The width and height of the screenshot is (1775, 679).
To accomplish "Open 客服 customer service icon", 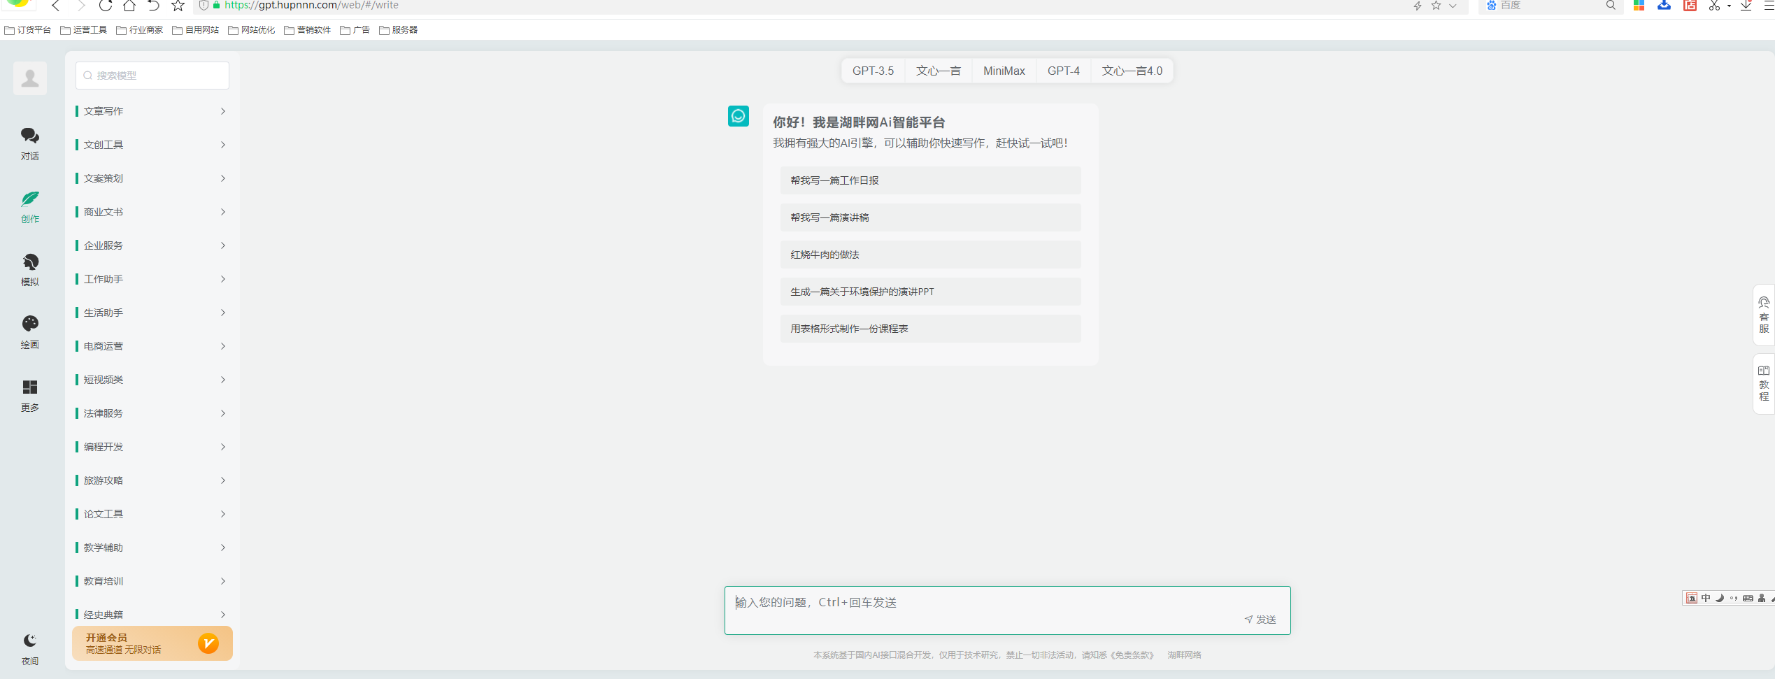I will [1763, 315].
